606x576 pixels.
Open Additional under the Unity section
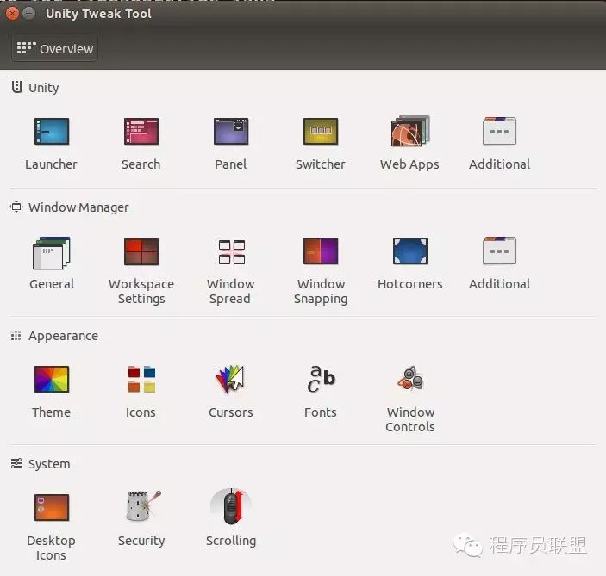coord(499,131)
